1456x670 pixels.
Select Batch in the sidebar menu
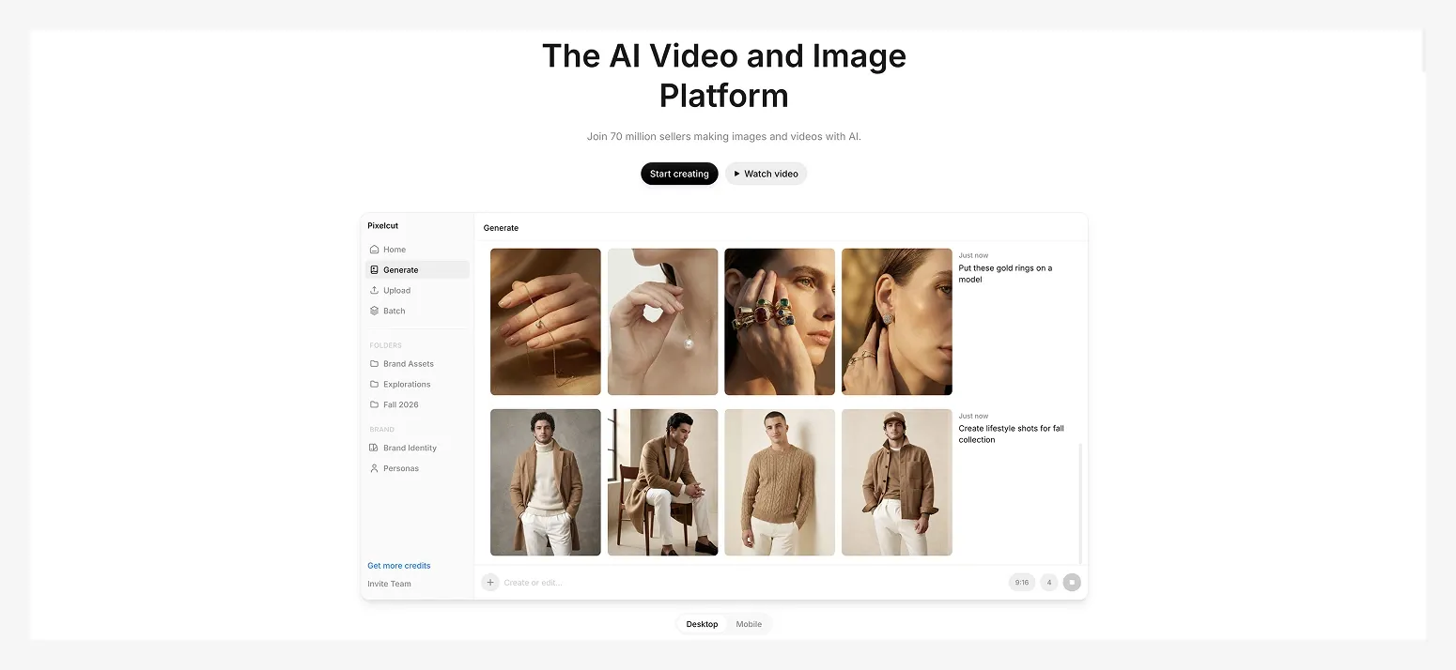point(417,312)
